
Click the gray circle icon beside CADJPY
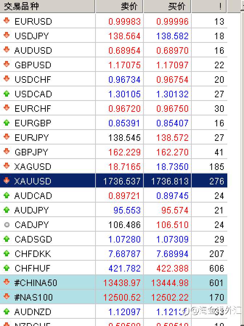7,225
